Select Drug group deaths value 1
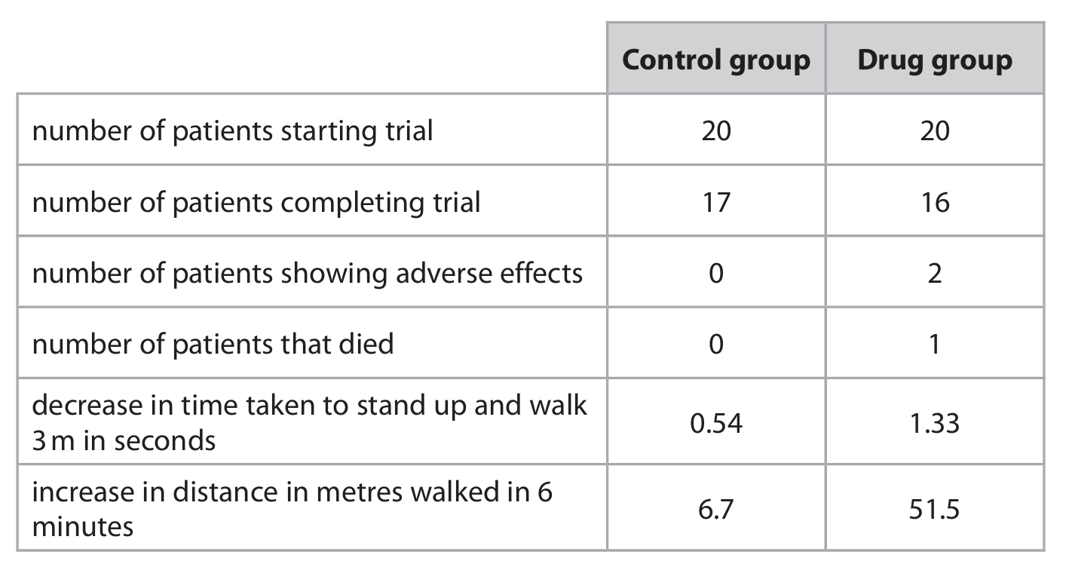 pos(934,344)
